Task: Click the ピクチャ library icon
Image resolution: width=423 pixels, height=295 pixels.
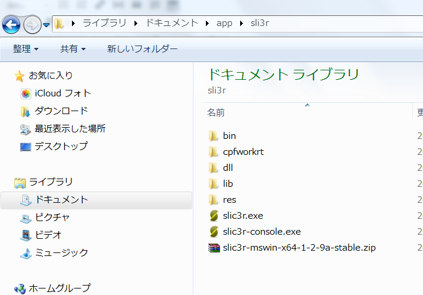Action: pyautogui.click(x=25, y=218)
